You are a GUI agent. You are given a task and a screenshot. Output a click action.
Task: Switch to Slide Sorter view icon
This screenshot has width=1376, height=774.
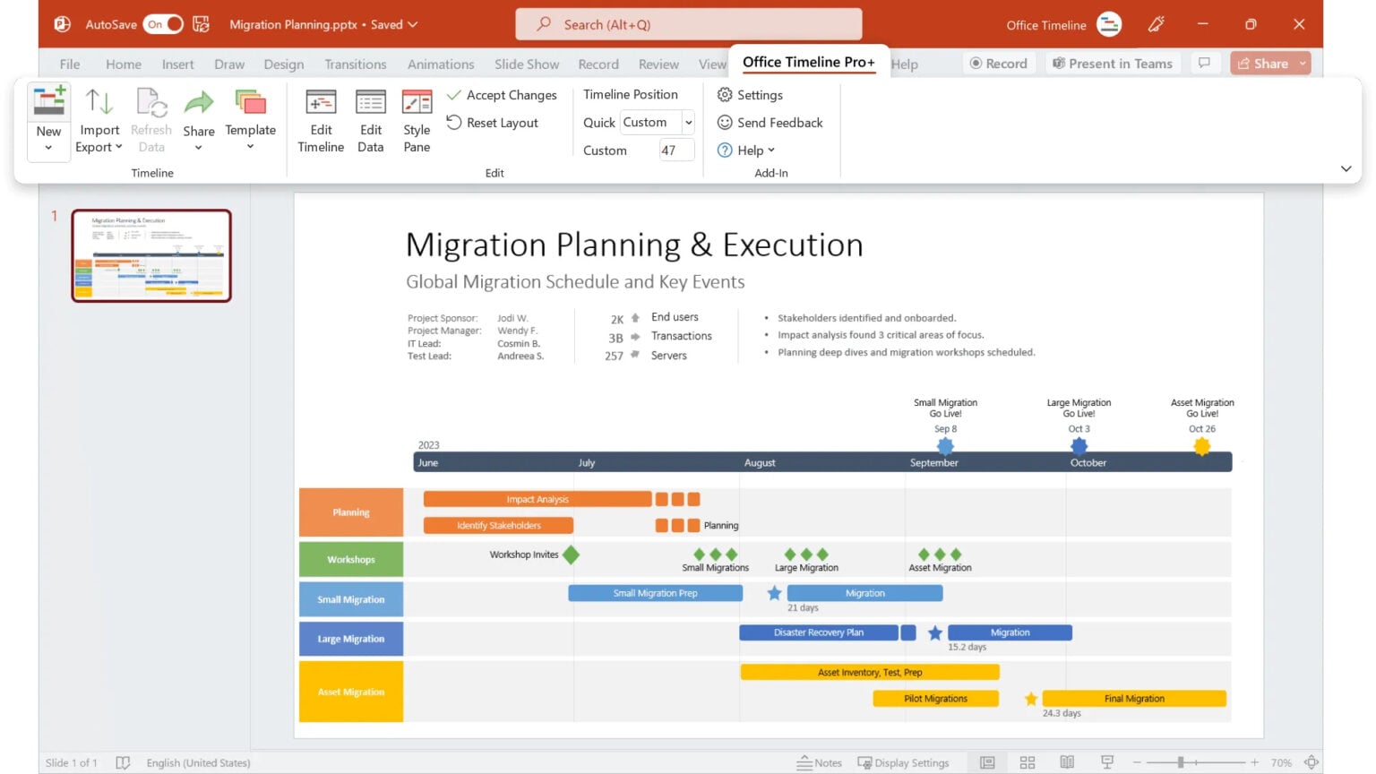point(1028,762)
